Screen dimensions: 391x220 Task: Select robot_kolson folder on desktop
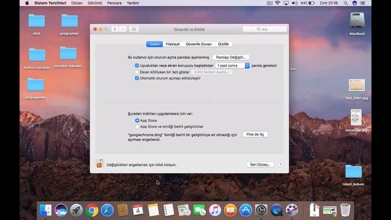(x=353, y=175)
